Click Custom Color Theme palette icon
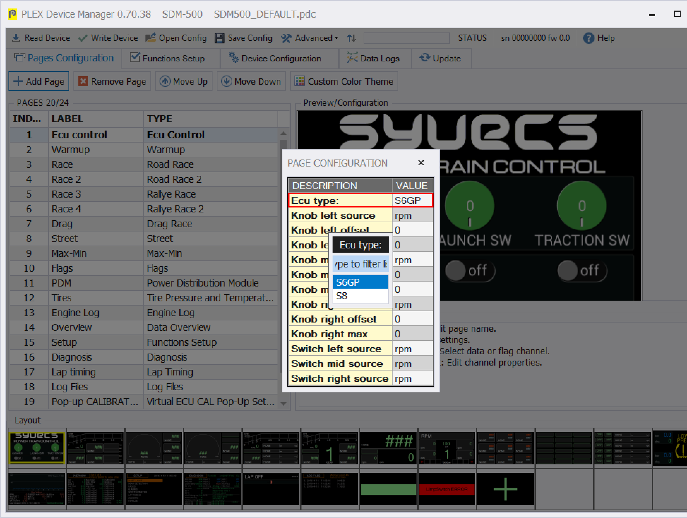This screenshot has height=518, width=687. tap(300, 82)
